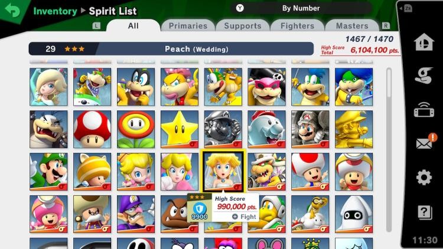The image size is (443, 249).
Task: Click the Fight button in the popup
Action: click(245, 217)
